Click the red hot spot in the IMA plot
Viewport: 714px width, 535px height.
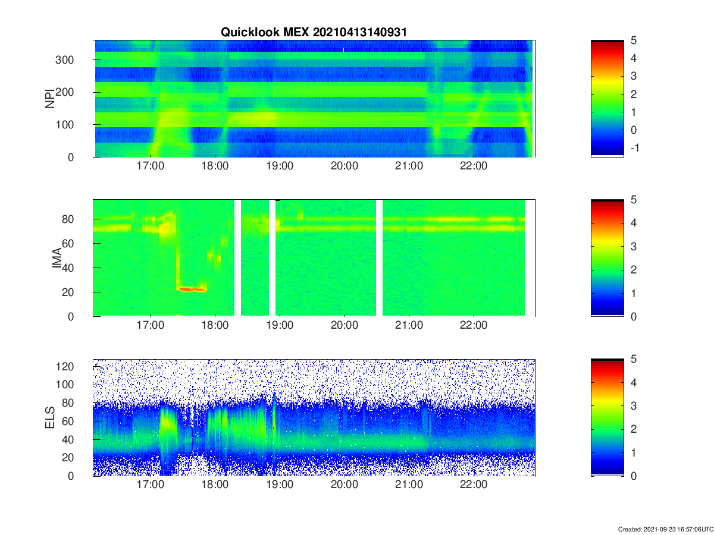coord(192,289)
